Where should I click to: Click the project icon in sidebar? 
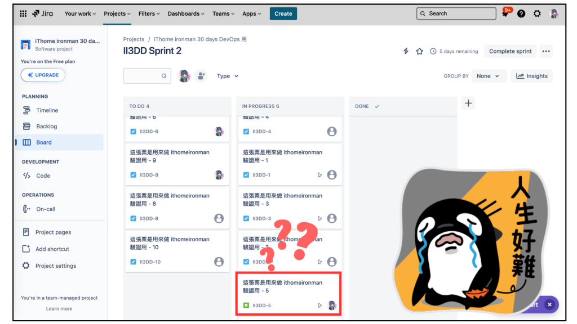point(25,44)
